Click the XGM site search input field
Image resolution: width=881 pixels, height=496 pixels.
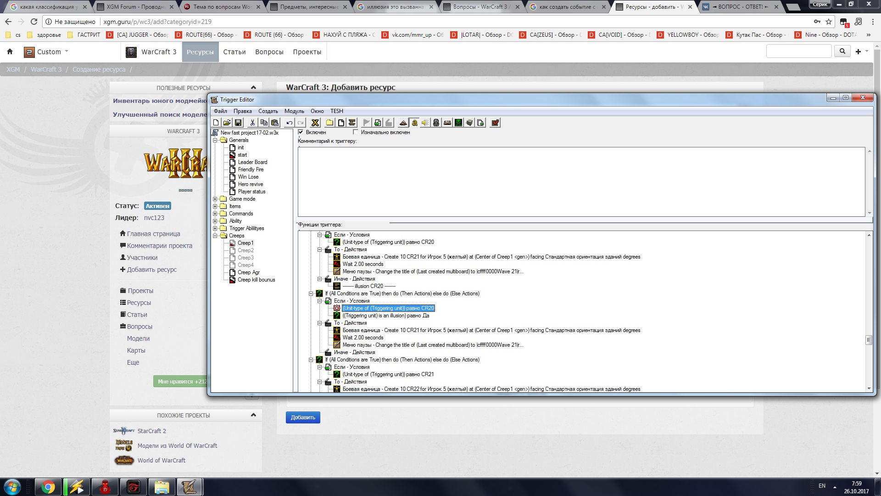799,51
